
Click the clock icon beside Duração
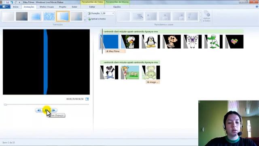(89, 13)
